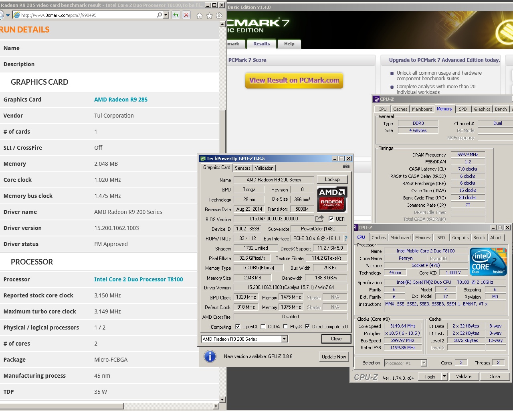Switch to the Validation tab in GPU-Z
Viewport: 513px width, 411px height.
264,168
